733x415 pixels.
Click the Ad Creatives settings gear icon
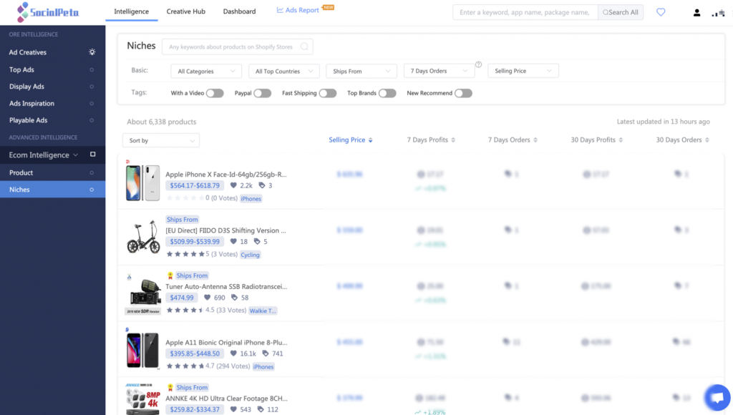[92, 52]
